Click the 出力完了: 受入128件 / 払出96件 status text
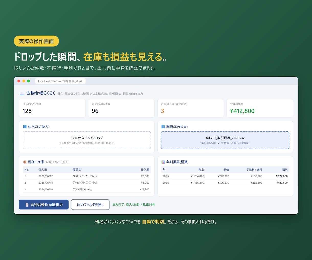 pos(134,205)
